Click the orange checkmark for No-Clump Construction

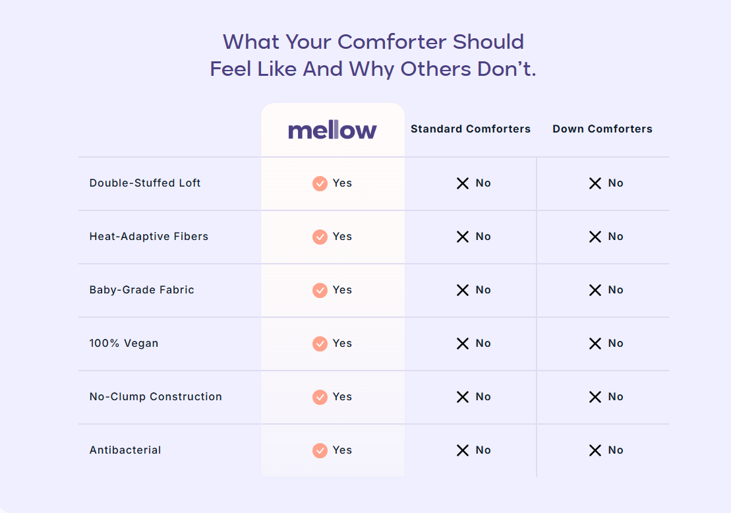click(320, 397)
